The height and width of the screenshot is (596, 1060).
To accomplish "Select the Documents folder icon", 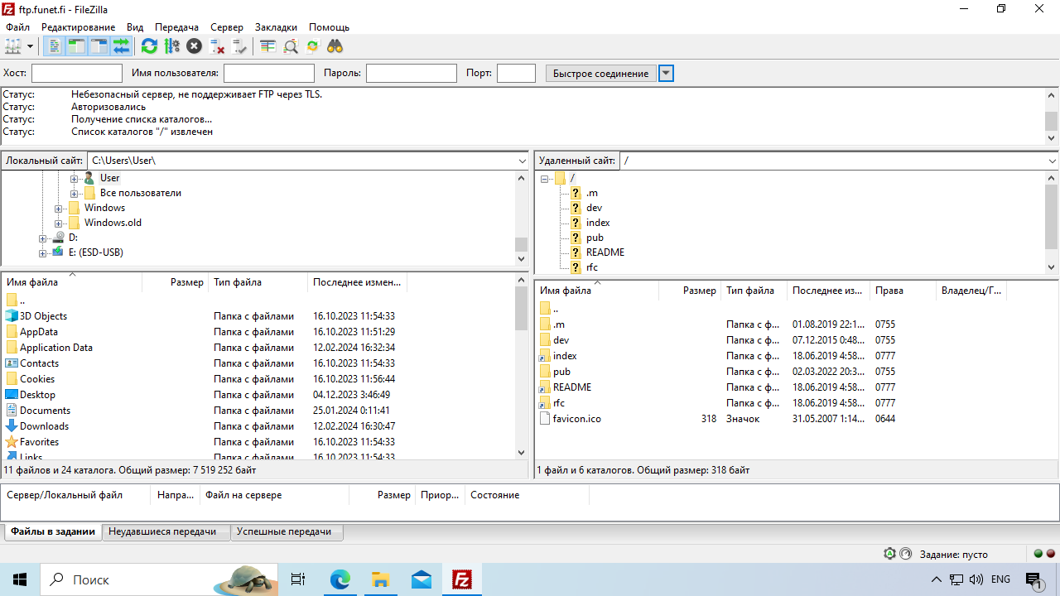I will [x=12, y=411].
